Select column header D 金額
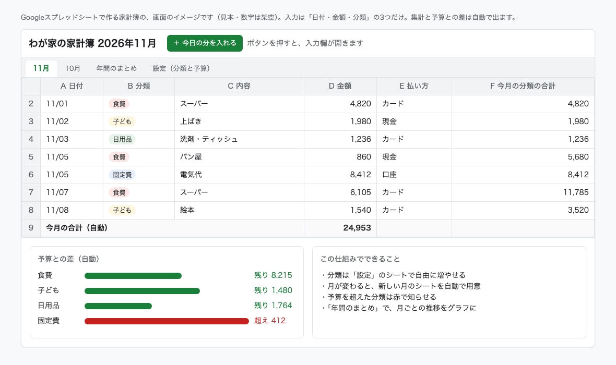 [x=340, y=86]
